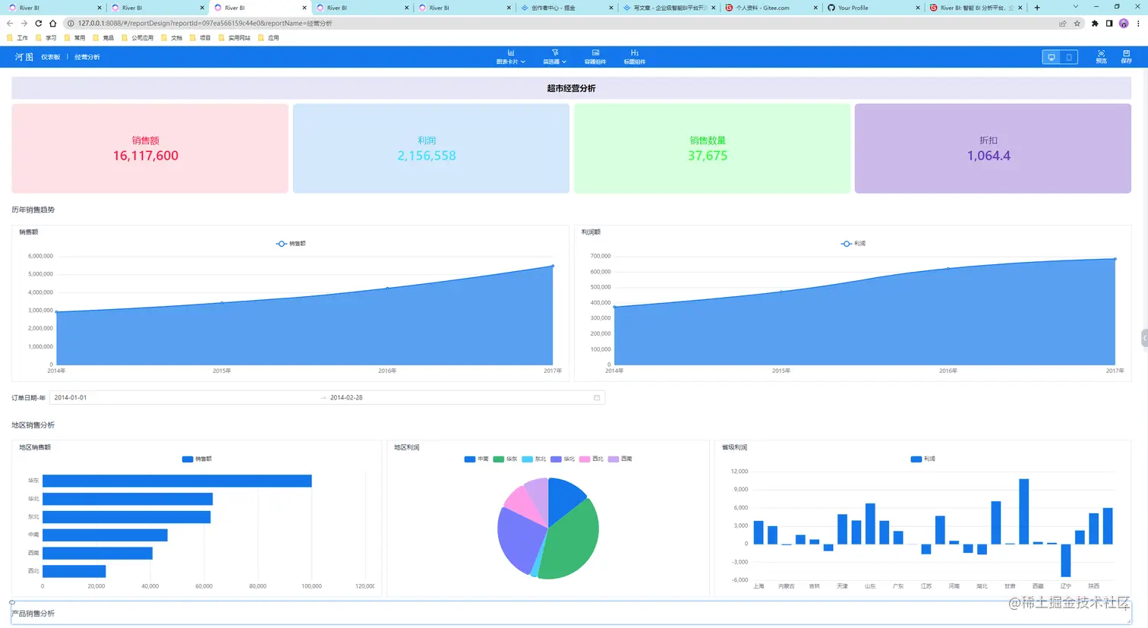Insert a 标题组件 heading component
This screenshot has height=628, width=1148.
tap(635, 57)
